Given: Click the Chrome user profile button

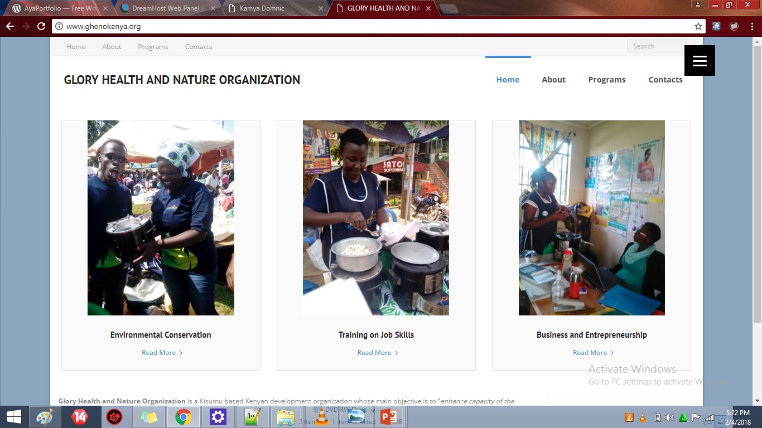Looking at the screenshot, I should click(x=697, y=5).
